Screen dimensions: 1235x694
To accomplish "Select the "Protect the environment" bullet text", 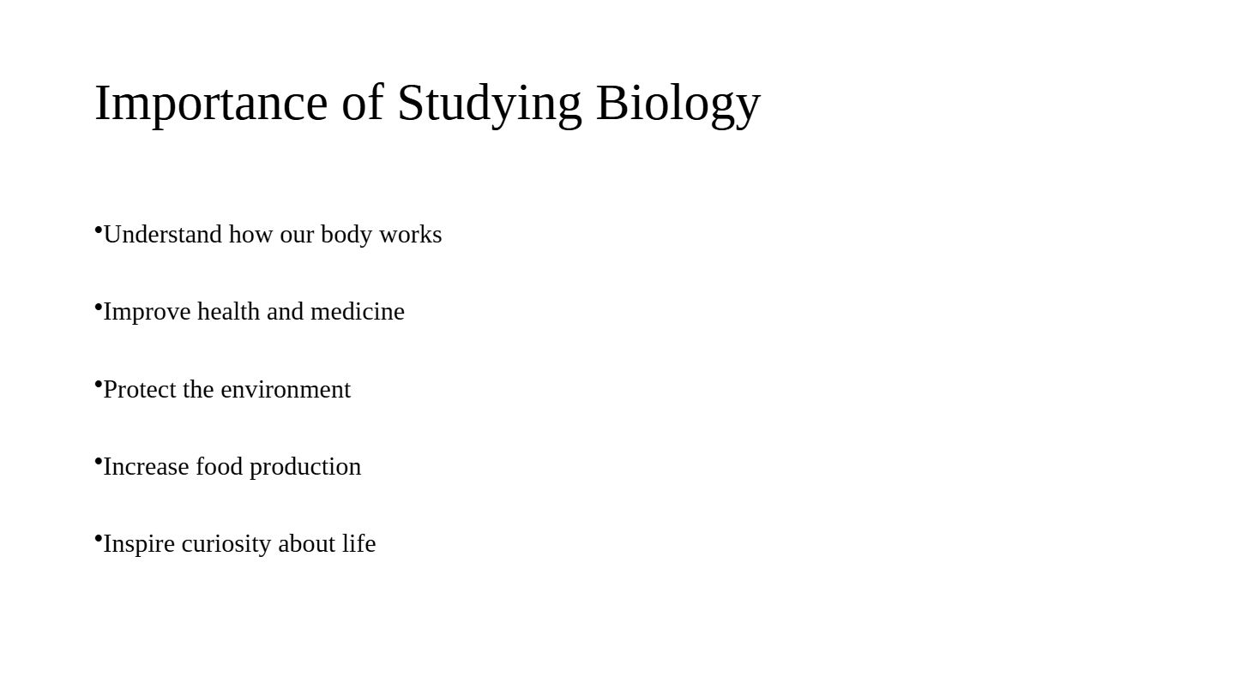I will pos(226,390).
